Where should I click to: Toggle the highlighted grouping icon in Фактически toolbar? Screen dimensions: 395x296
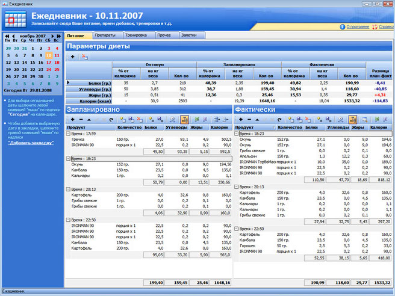point(352,120)
